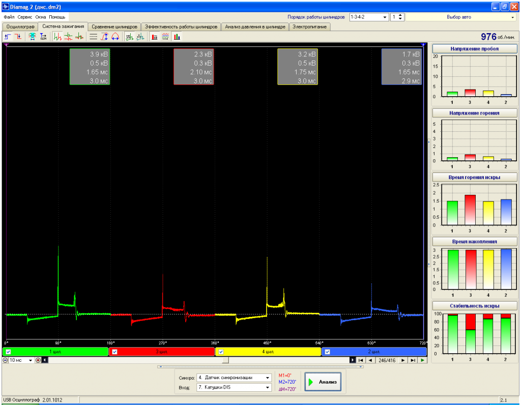Image resolution: width=521 pixels, height=405 pixels.
Task: Click the green 1 цил. color bar
Action: point(55,352)
